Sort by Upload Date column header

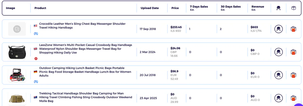[x=149, y=8]
